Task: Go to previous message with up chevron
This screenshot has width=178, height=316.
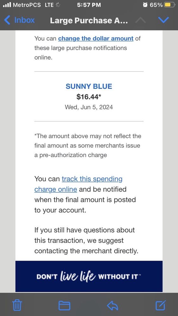Action: [141, 20]
